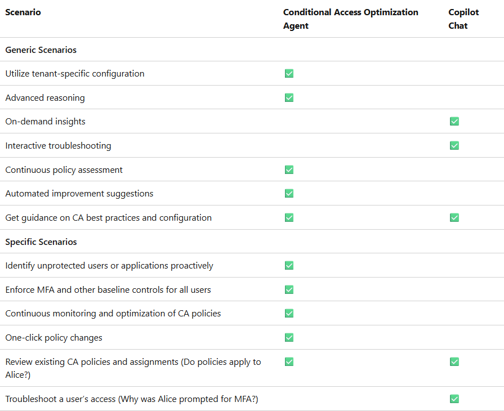Select the Copilot Chat column header

(463, 19)
